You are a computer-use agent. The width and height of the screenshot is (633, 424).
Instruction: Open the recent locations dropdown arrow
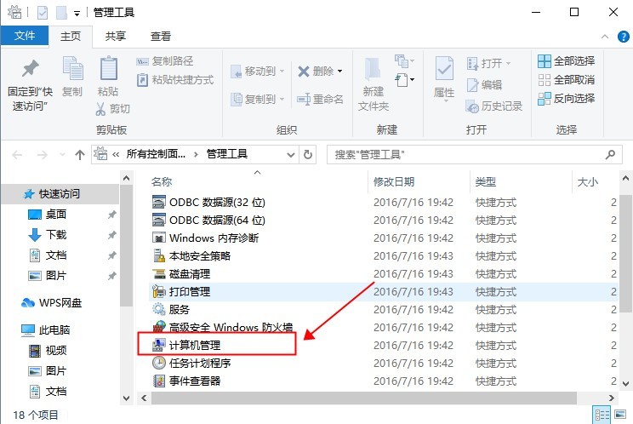[62, 155]
